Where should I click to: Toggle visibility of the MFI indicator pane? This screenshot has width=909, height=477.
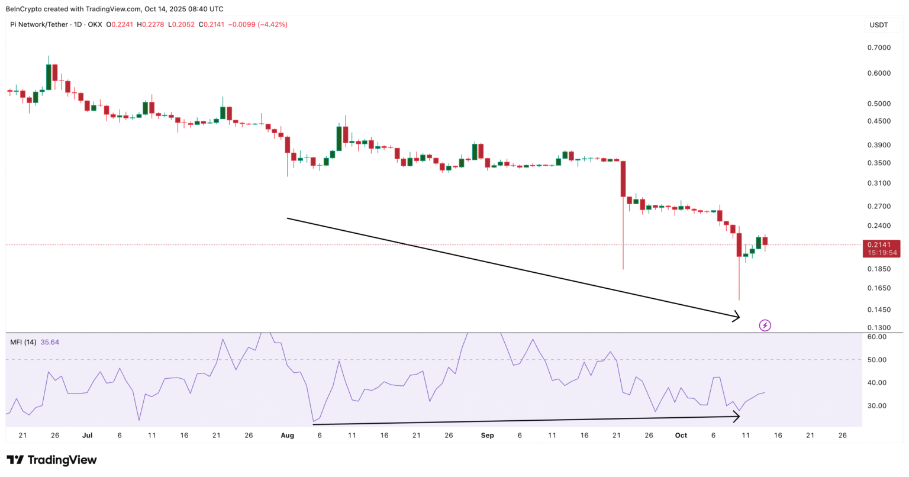(x=24, y=342)
